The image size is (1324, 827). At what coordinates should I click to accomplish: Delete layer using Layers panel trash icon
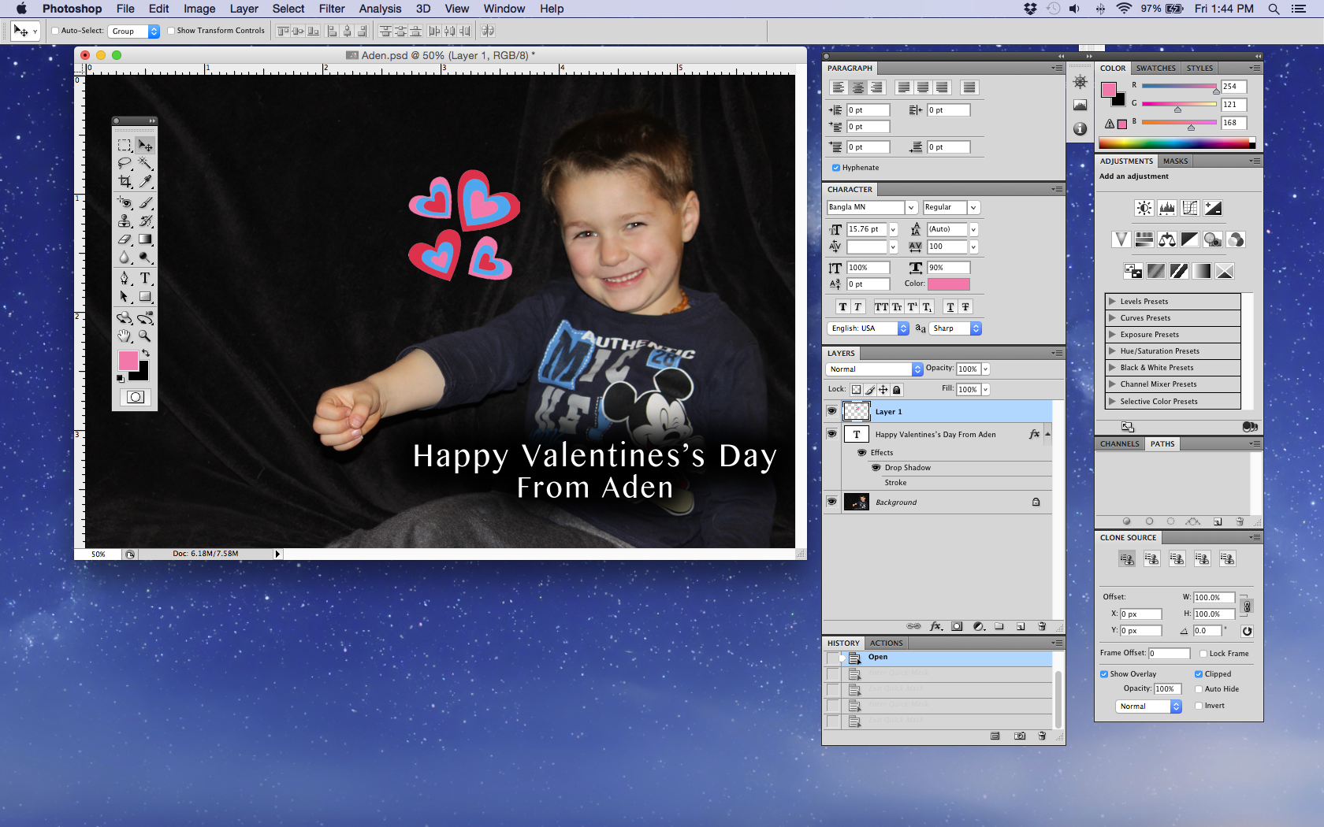[1042, 627]
